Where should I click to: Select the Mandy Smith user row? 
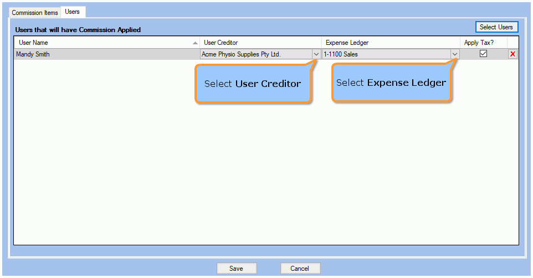click(x=107, y=54)
